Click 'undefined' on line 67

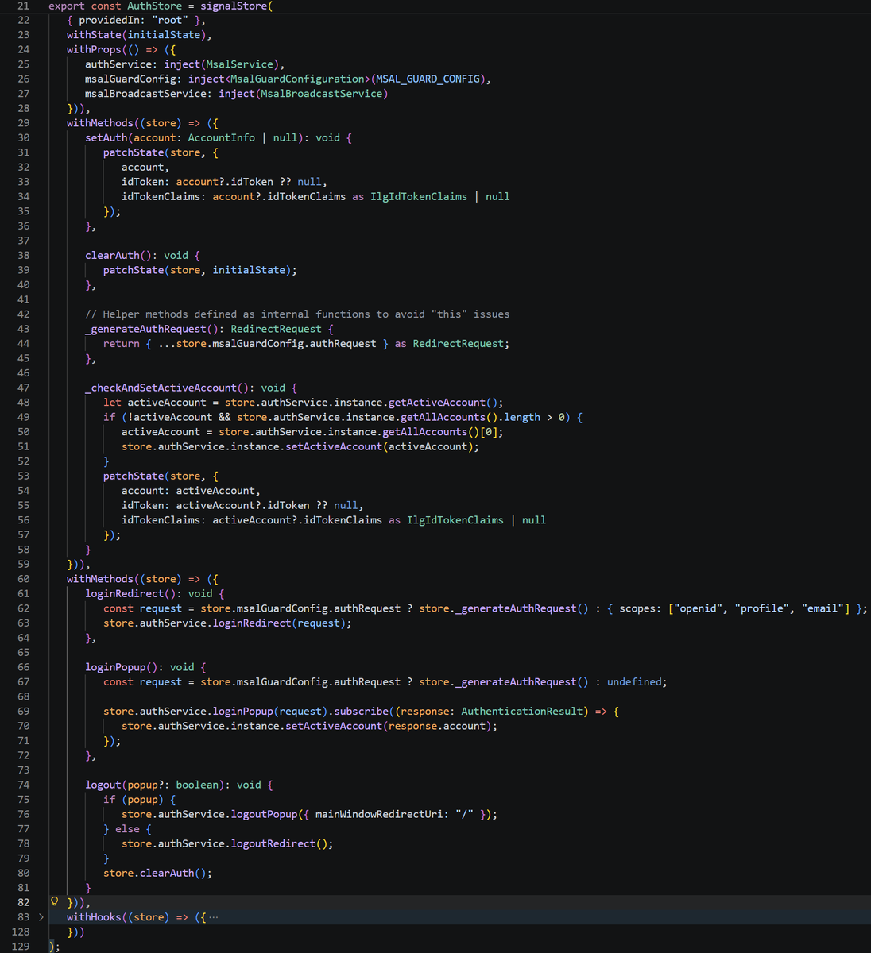(634, 681)
